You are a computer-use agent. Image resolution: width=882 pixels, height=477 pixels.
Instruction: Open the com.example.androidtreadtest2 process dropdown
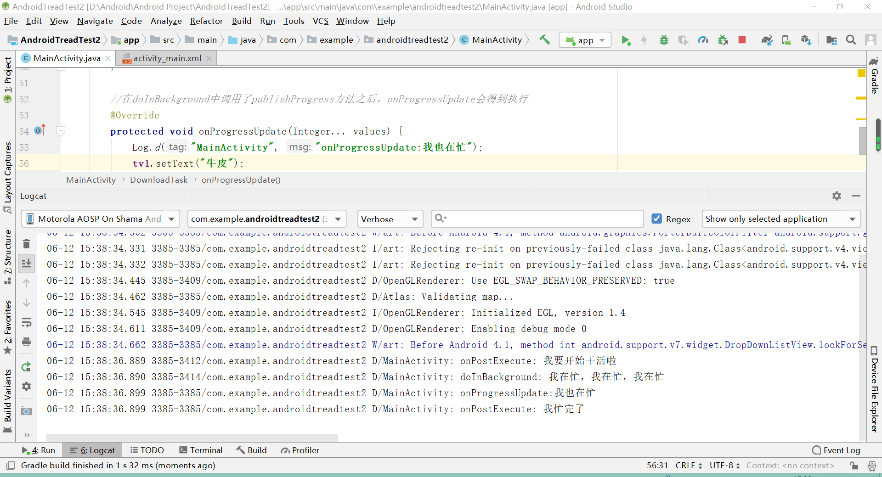(266, 219)
